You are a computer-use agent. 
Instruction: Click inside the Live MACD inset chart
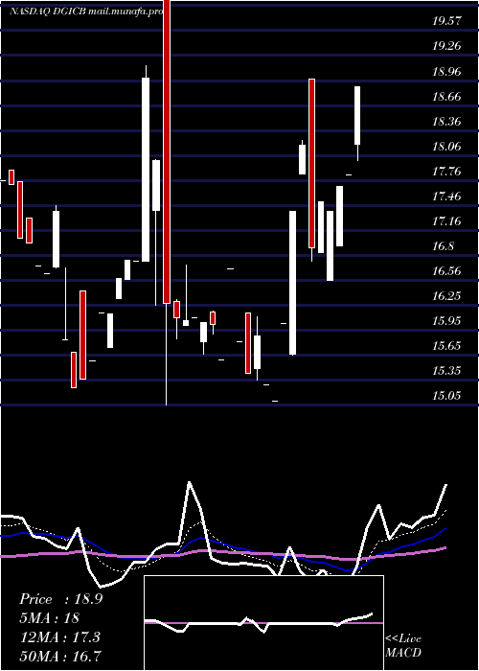pyautogui.click(x=263, y=623)
